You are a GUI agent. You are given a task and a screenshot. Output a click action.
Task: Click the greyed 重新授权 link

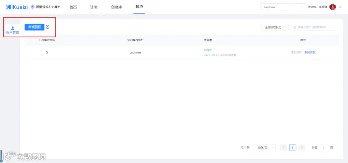pyautogui.click(x=296, y=52)
